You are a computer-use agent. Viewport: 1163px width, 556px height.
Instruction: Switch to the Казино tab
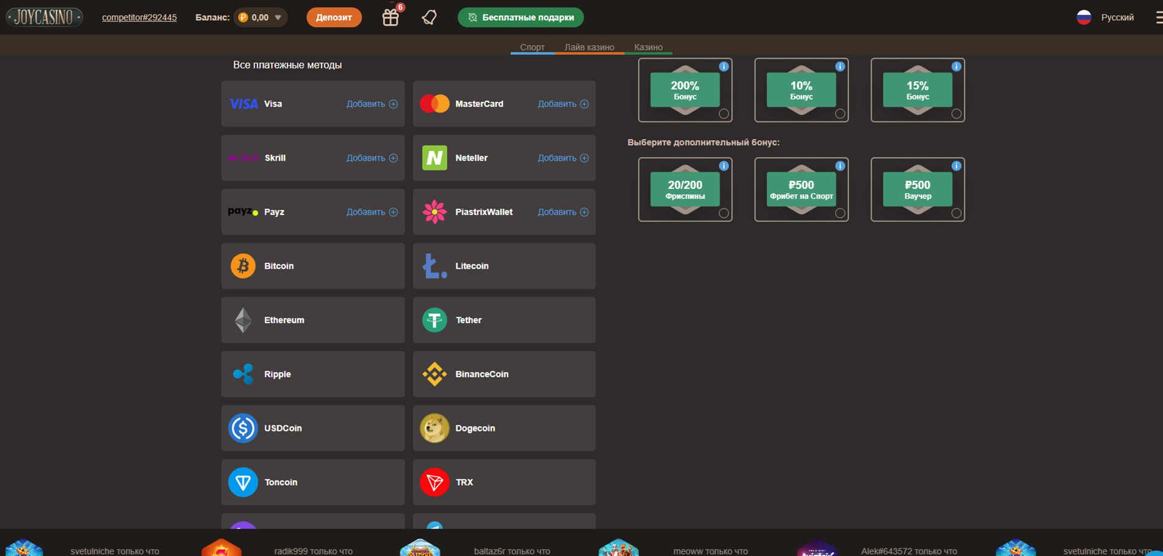coord(648,47)
